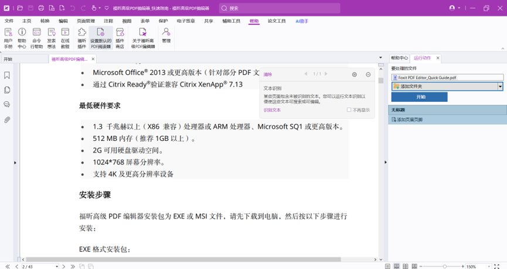Check the 不再显示 (don't show again) checkbox

coord(349,110)
